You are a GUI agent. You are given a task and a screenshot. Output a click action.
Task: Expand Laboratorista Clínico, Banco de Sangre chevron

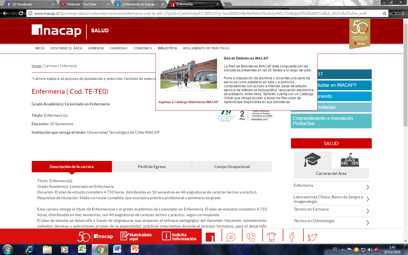point(368,199)
